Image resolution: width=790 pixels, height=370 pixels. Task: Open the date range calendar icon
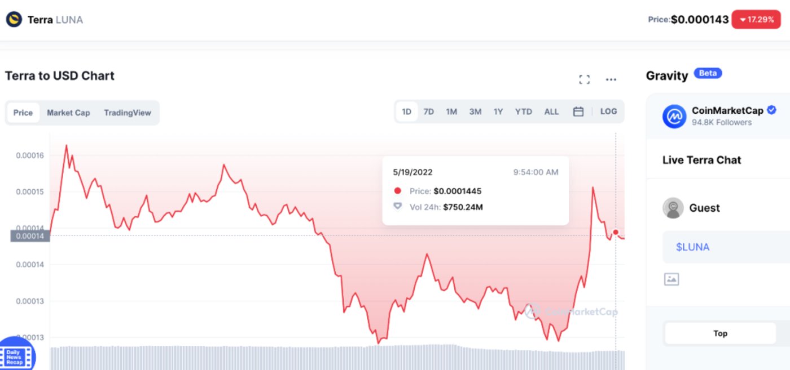tap(578, 111)
